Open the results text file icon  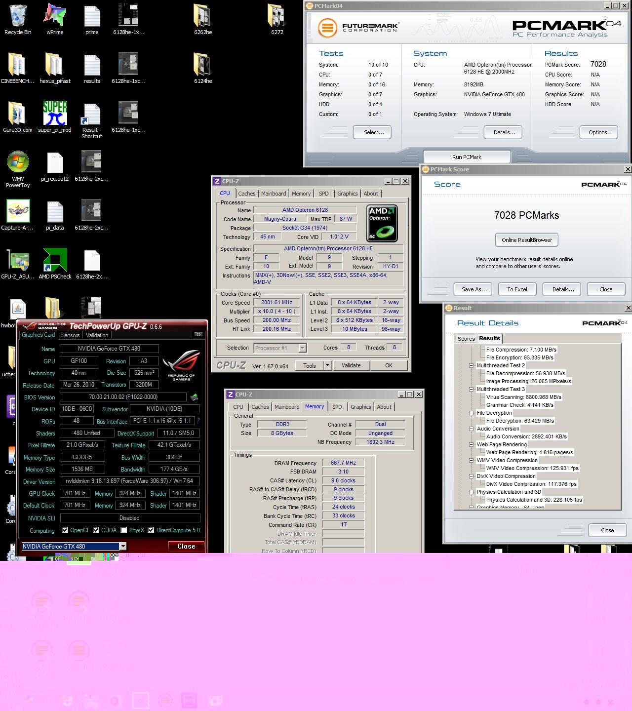[92, 68]
